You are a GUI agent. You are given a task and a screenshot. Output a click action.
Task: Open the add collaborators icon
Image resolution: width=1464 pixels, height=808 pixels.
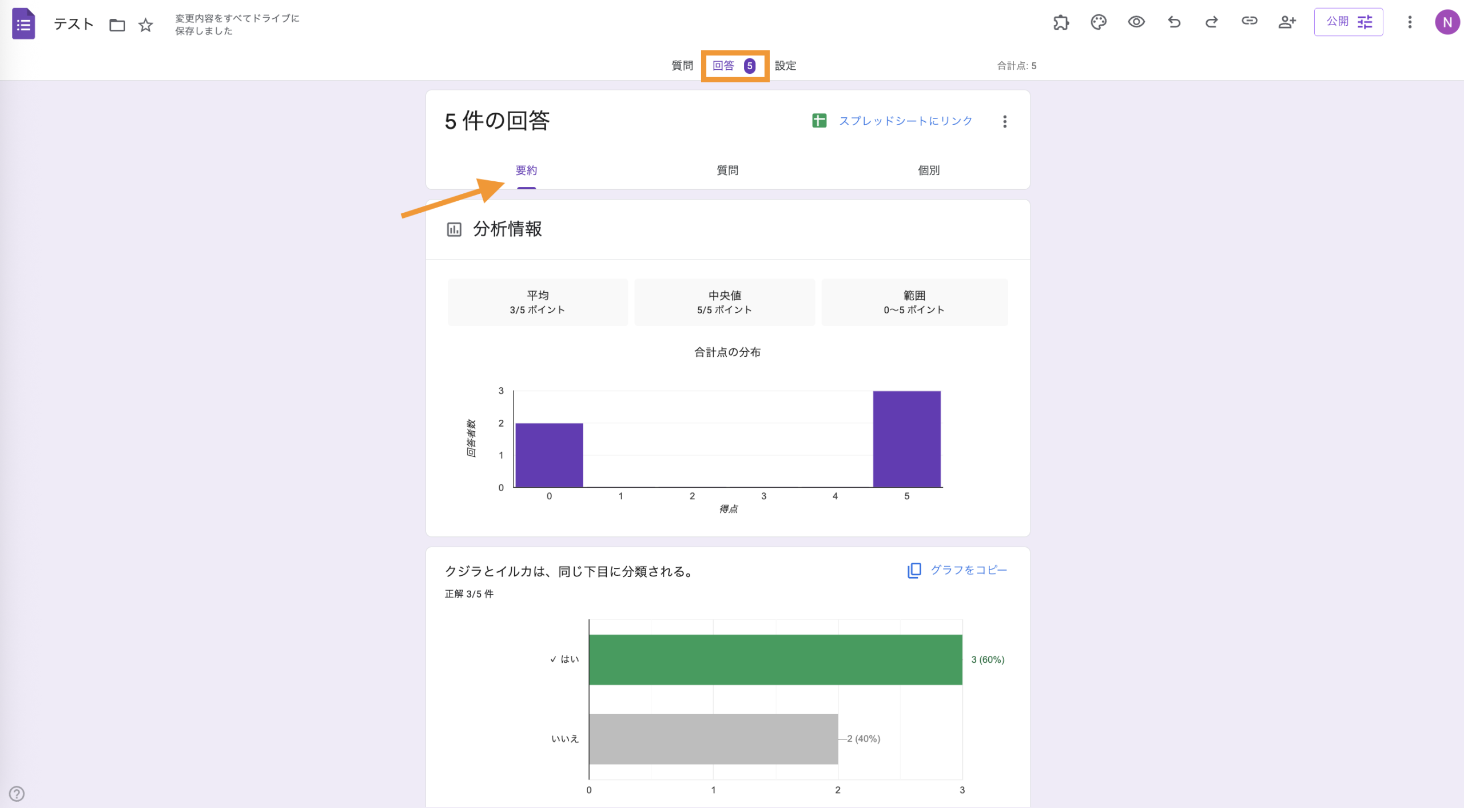point(1287,22)
